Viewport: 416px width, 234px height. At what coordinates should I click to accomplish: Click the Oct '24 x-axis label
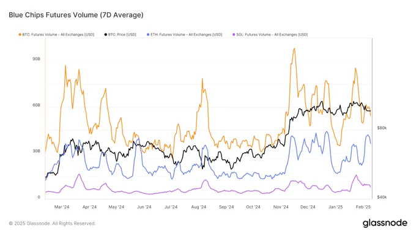click(x=253, y=207)
